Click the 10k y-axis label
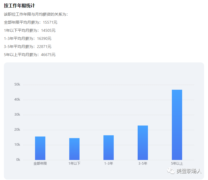The width and height of the screenshot is (208, 180). click(x=17, y=145)
